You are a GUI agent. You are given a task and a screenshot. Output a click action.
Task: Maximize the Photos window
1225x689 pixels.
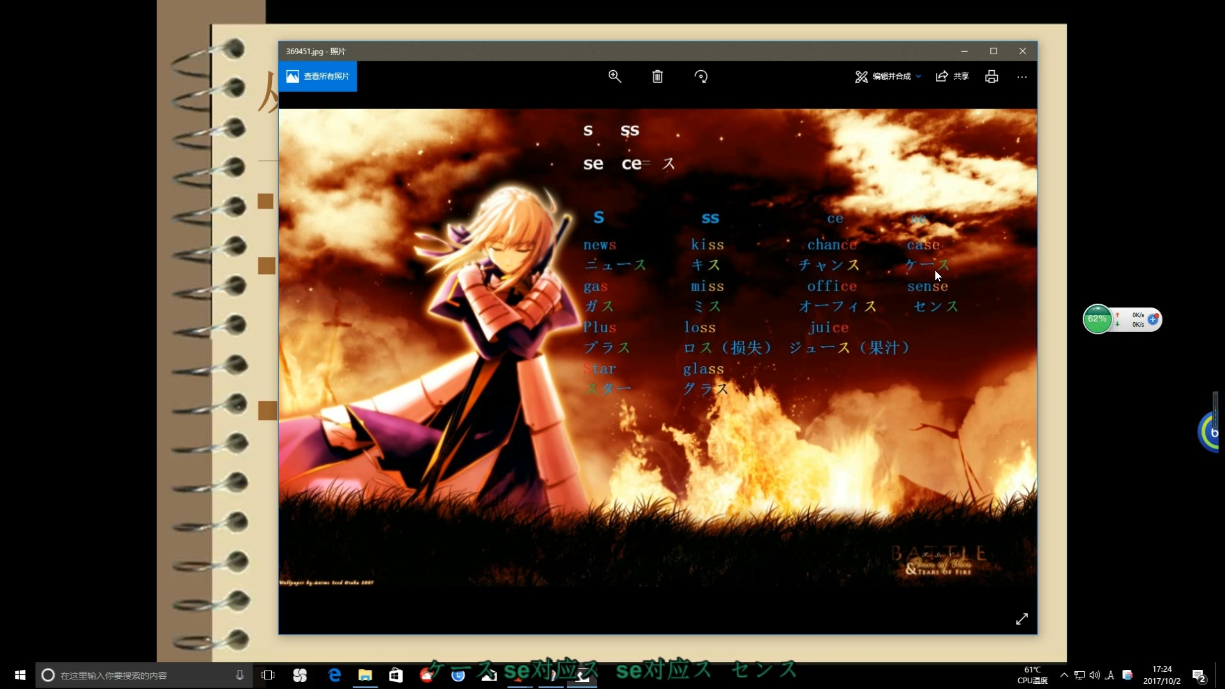pyautogui.click(x=993, y=51)
